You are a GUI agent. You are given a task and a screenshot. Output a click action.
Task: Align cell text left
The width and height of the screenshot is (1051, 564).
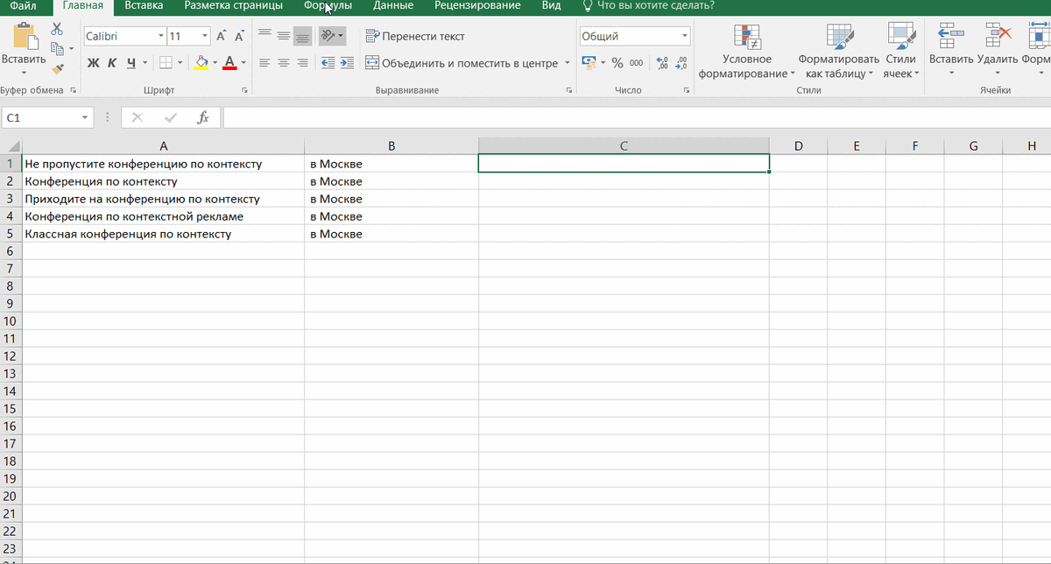tap(265, 63)
